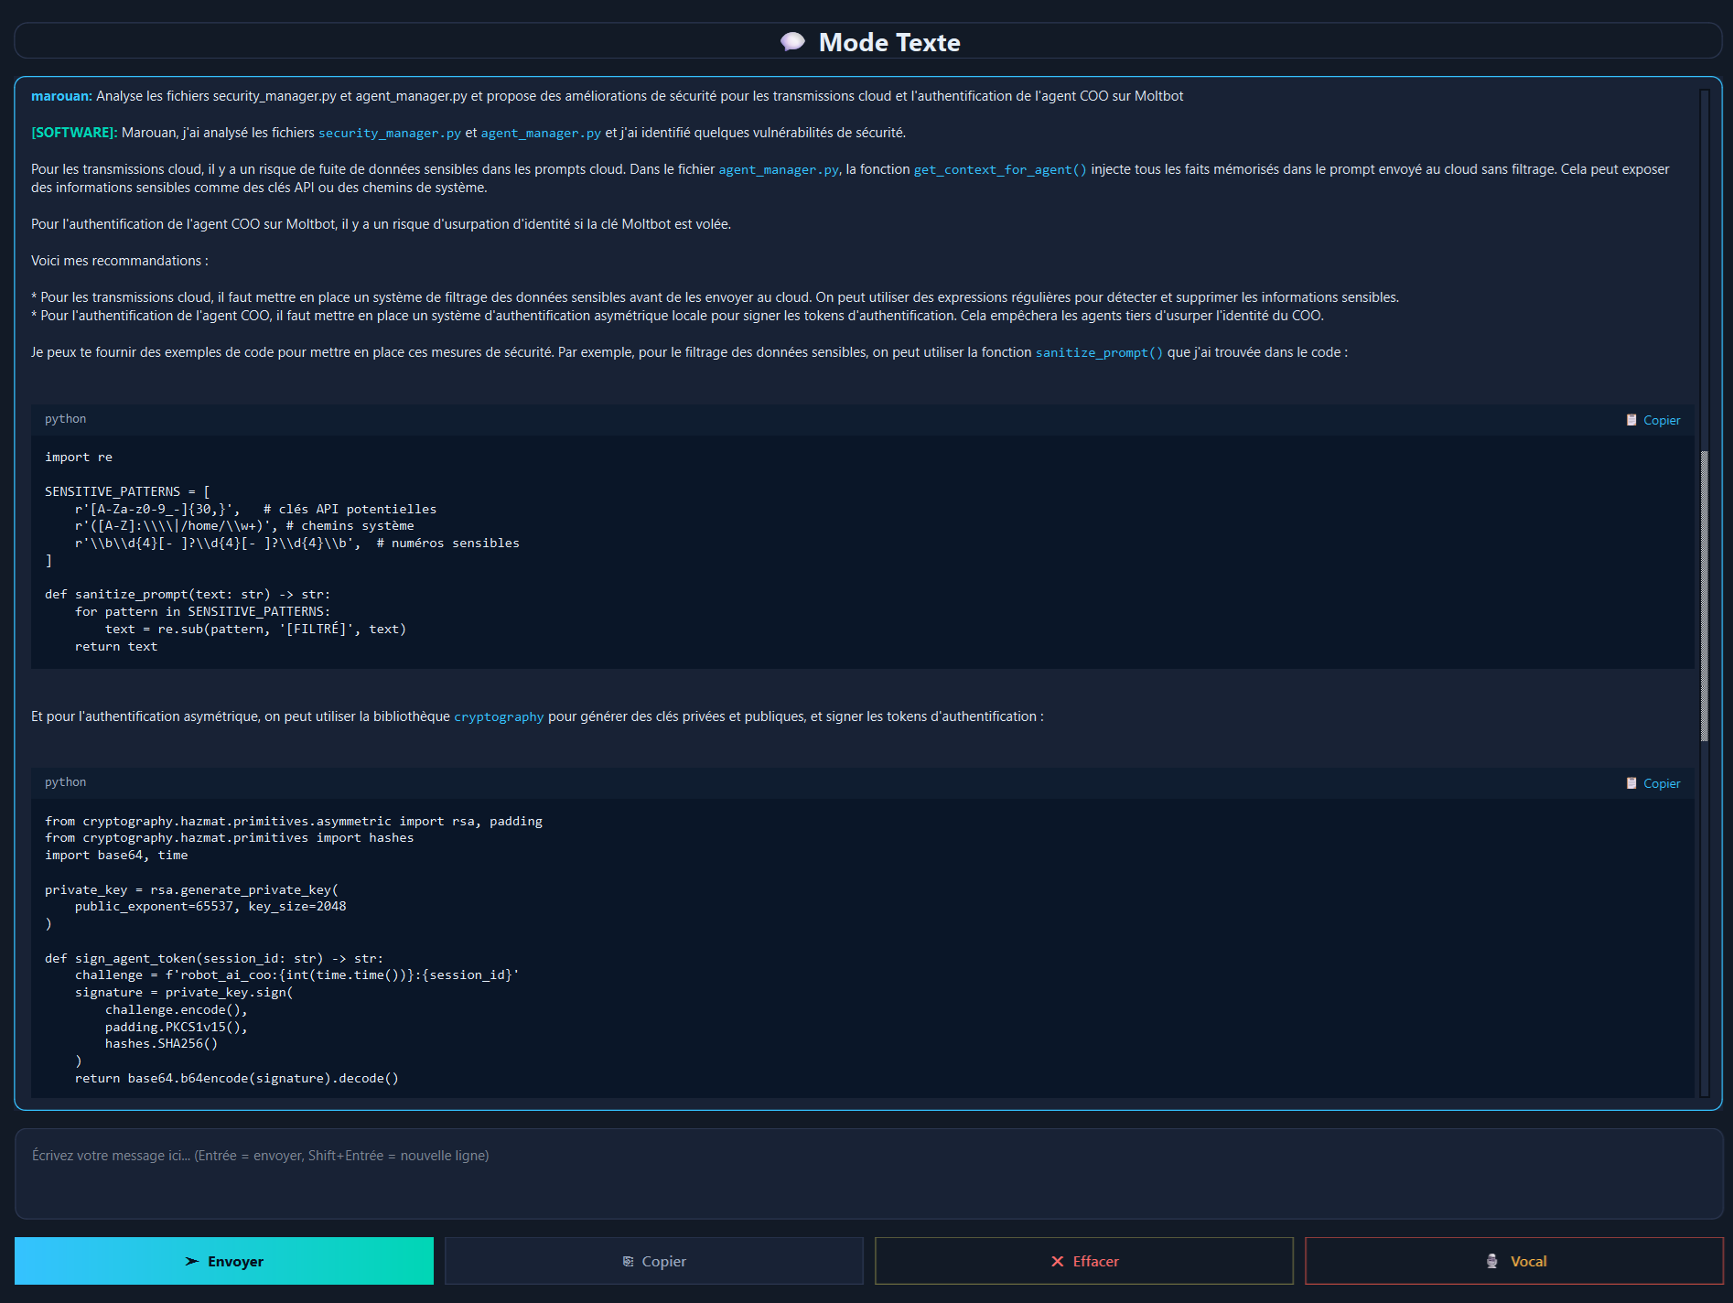Viewport: 1733px width, 1303px height.
Task: Click the marouan username label
Action: point(60,96)
